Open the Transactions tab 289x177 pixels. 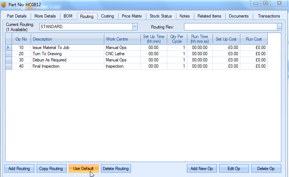(x=269, y=16)
